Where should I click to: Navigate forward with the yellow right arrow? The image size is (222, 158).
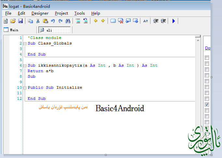click(x=103, y=21)
